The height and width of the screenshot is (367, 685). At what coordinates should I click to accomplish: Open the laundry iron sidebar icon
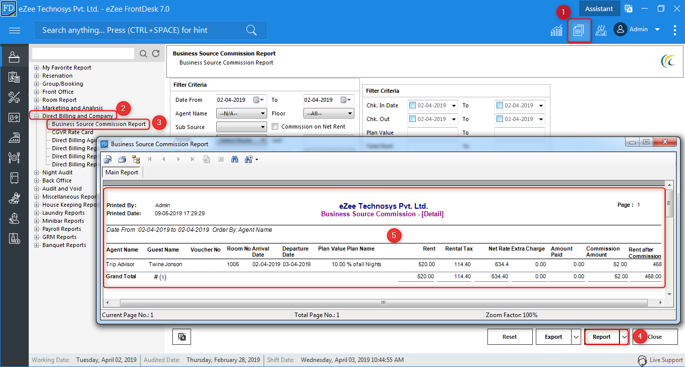point(14,138)
